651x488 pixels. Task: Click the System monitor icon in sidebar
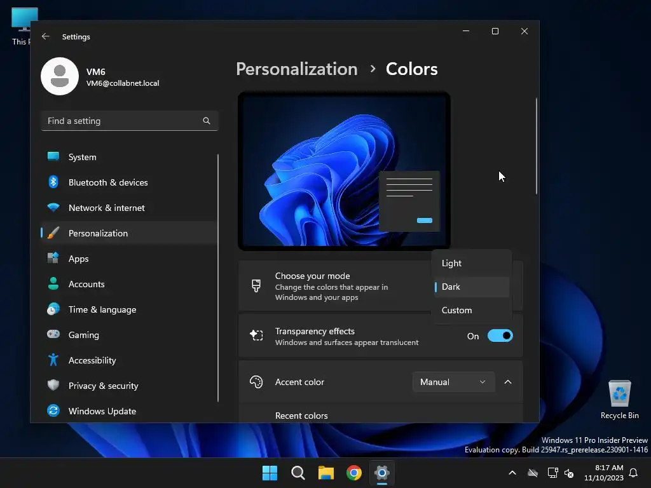coord(53,156)
